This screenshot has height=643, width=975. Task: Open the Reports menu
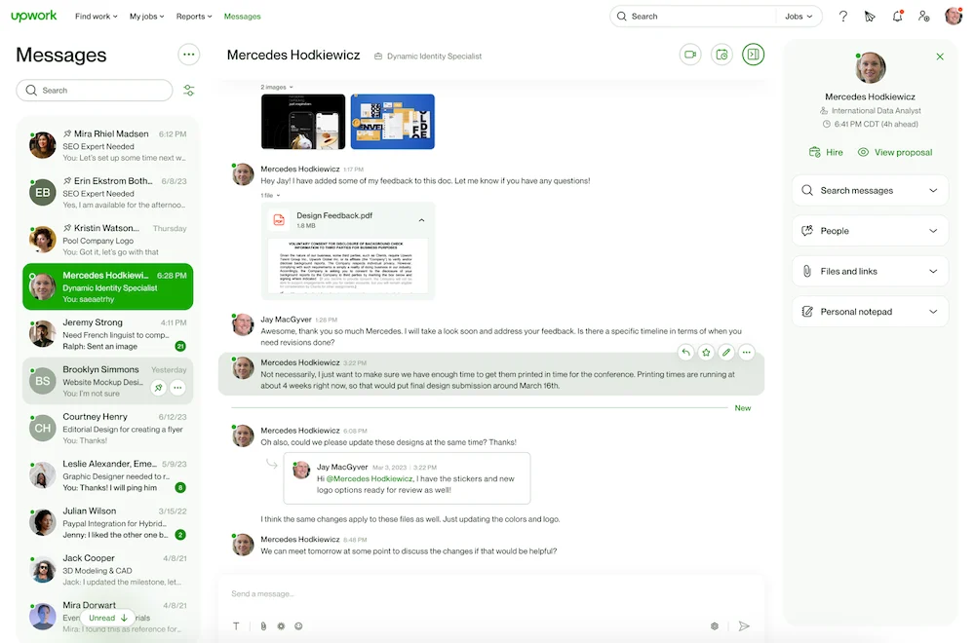click(195, 17)
